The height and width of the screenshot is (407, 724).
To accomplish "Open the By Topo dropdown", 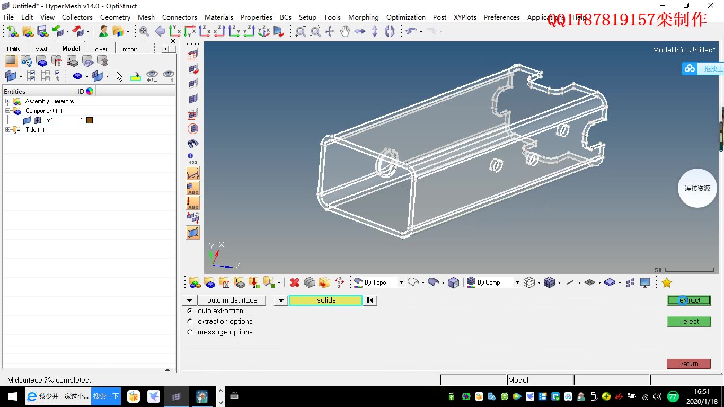I will 401,282.
